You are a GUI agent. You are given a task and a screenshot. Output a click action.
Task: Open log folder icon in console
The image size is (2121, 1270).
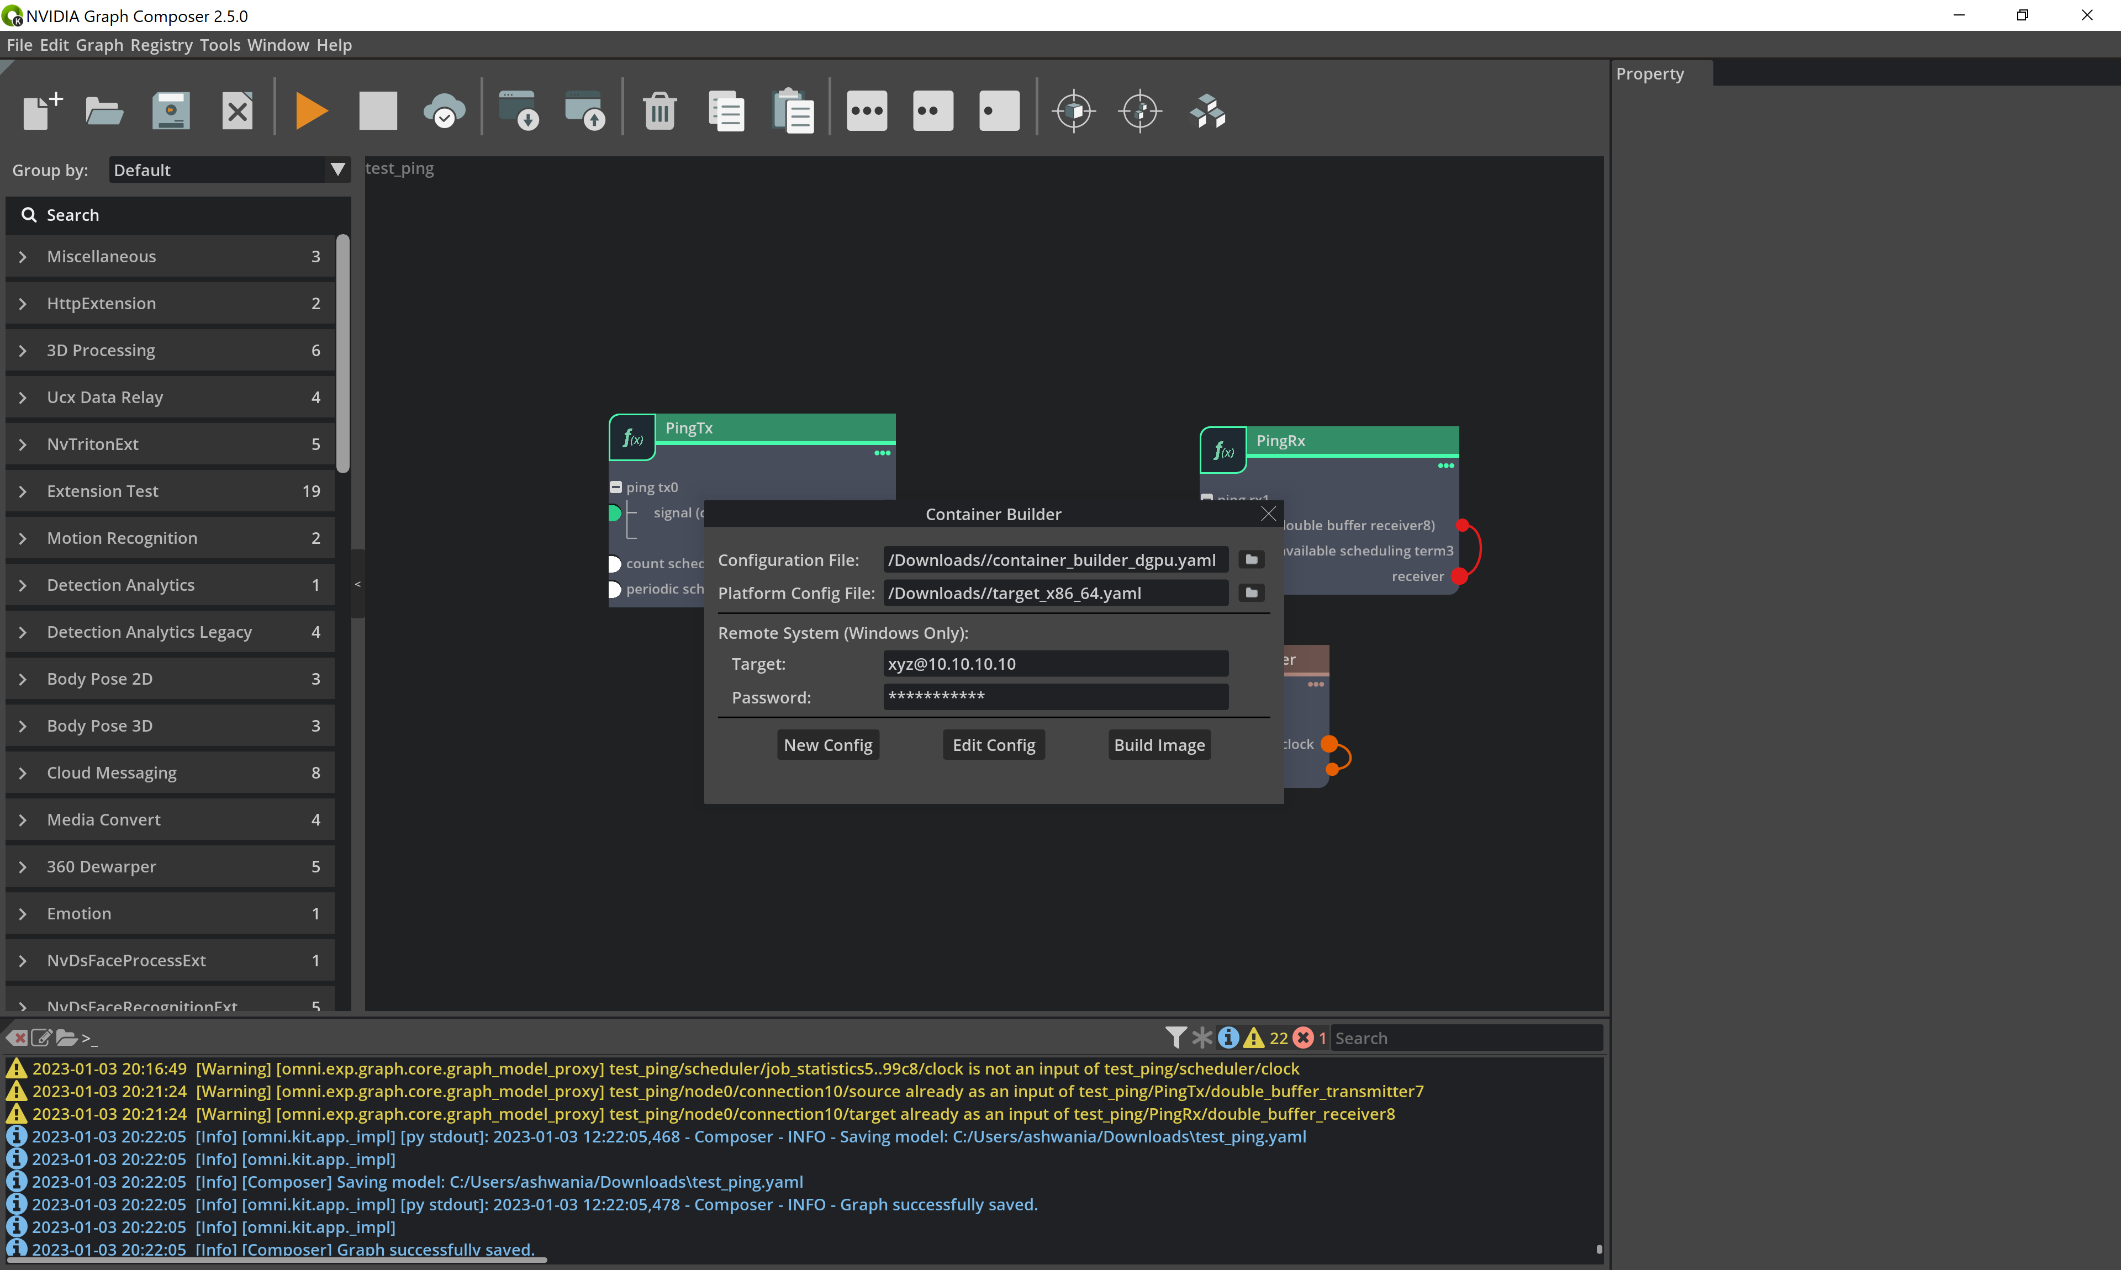tap(67, 1037)
